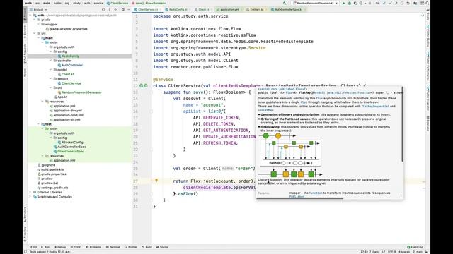The height and width of the screenshot is (254, 453).
Task: Start debugging with the bug icon
Action: tap(350, 3)
